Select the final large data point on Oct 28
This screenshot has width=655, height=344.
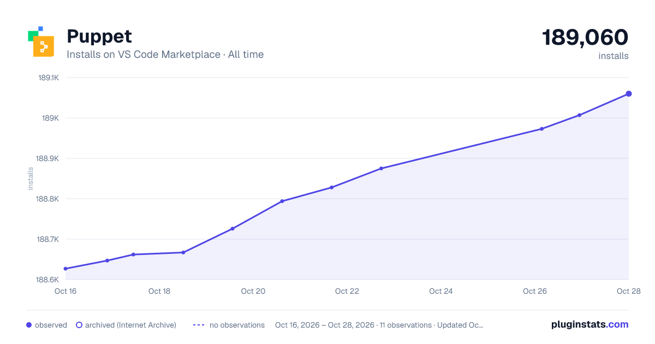(x=629, y=94)
